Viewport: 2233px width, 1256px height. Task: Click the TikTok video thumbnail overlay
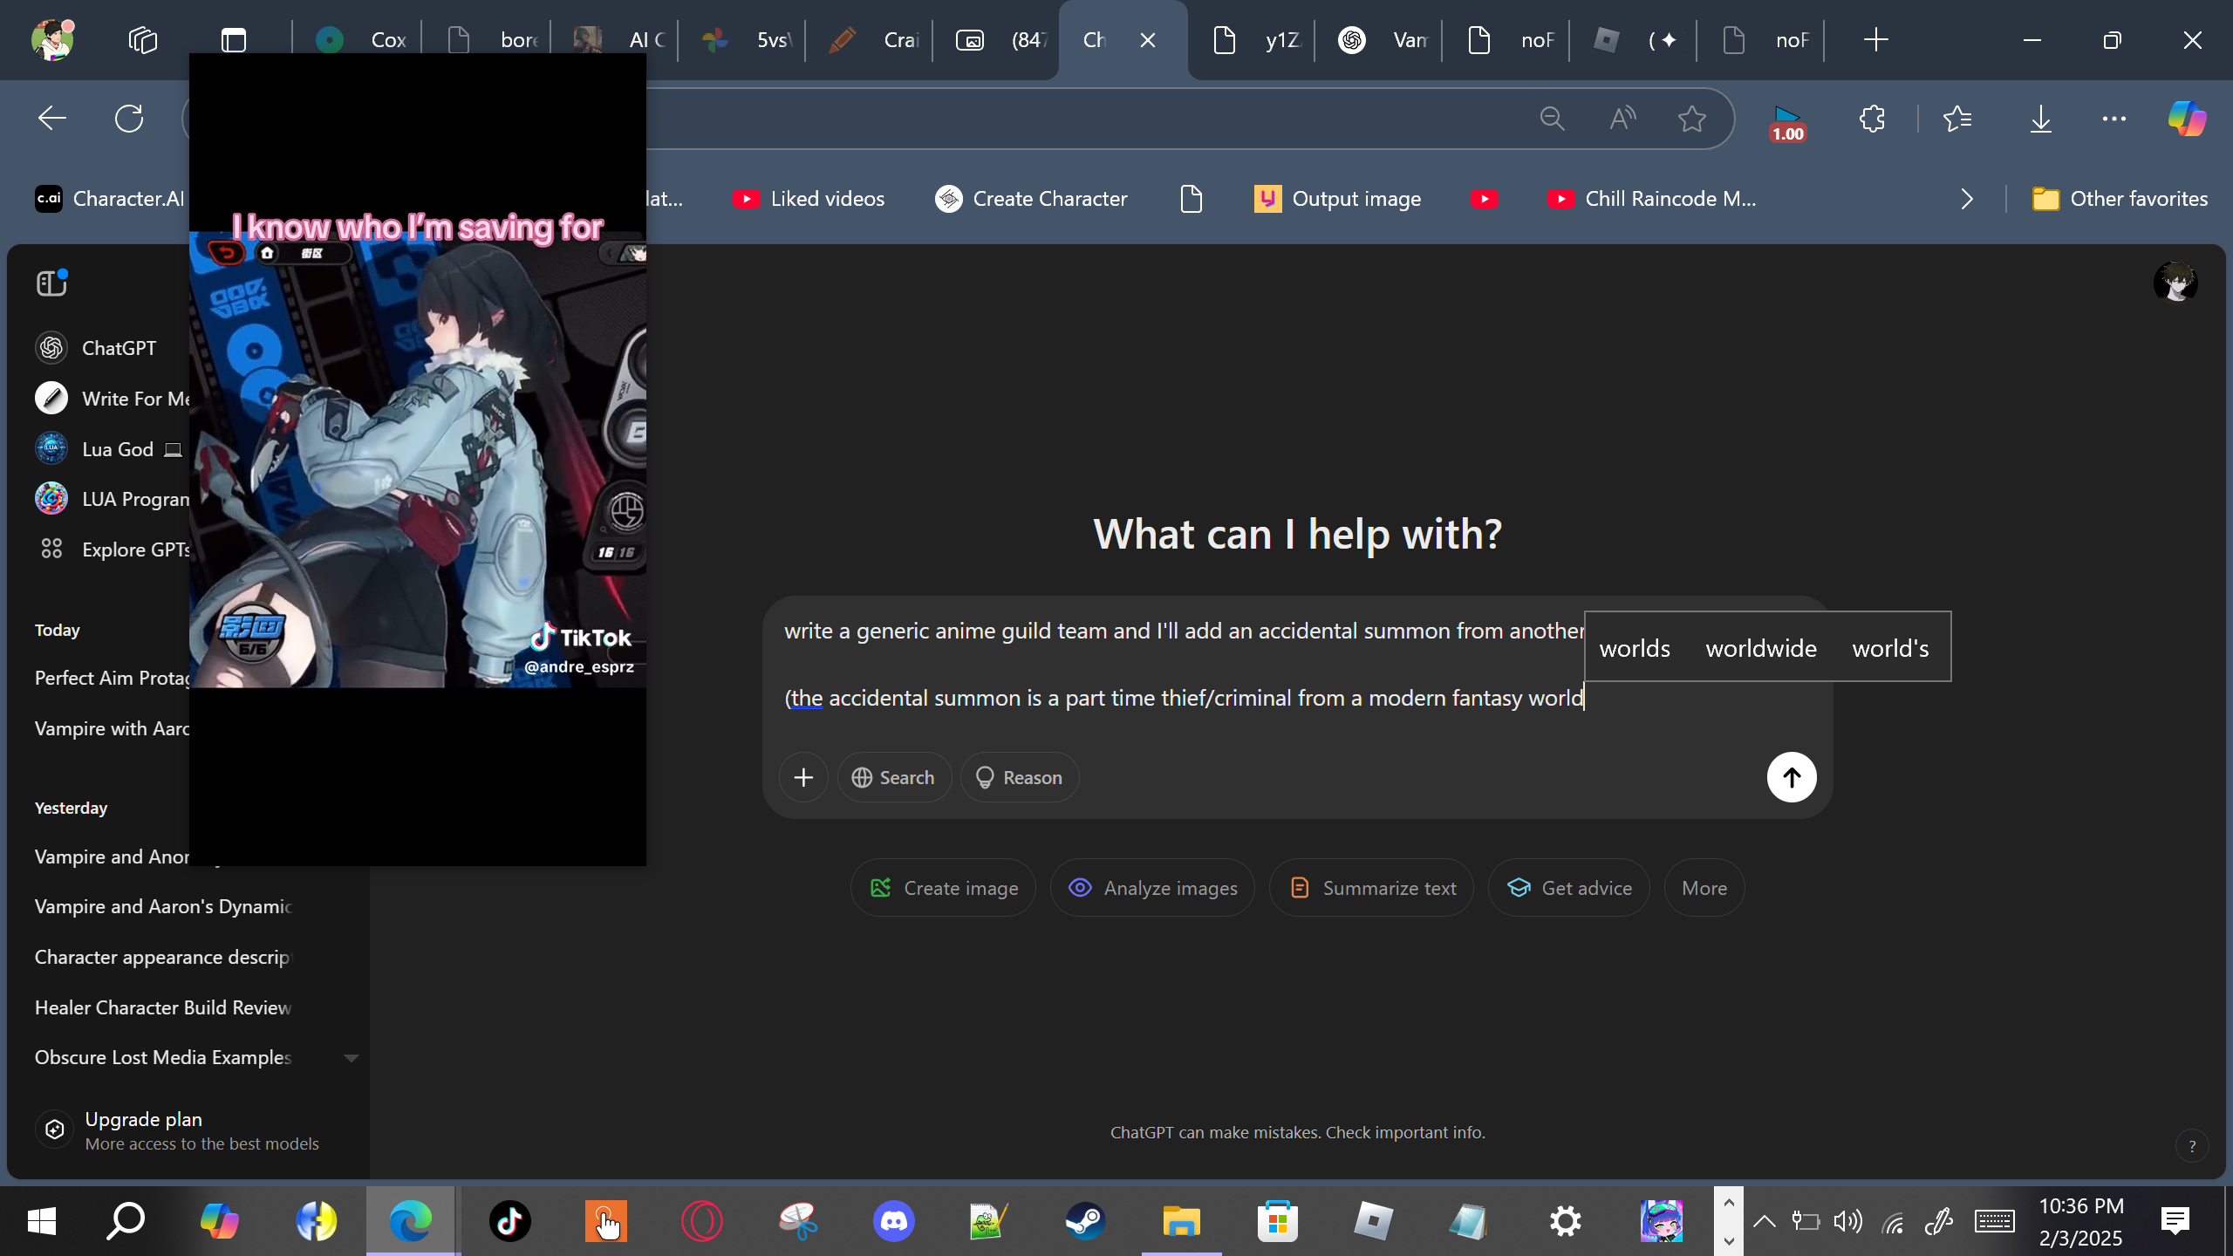(418, 459)
